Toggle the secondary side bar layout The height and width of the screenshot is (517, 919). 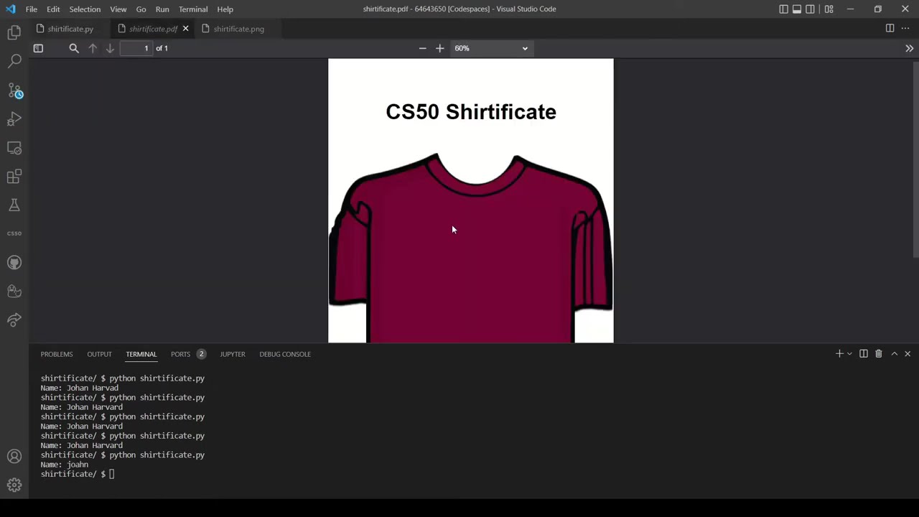[x=810, y=9]
